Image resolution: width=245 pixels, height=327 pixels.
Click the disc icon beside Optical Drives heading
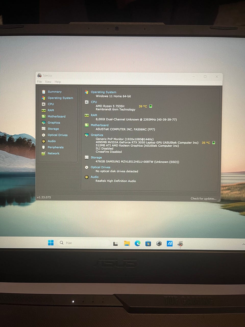tap(87, 167)
